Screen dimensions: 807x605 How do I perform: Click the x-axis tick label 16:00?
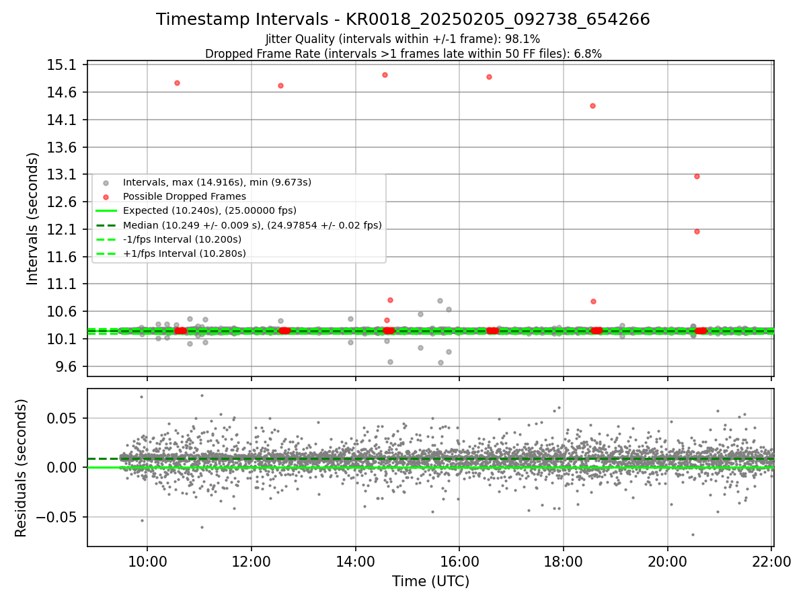[x=459, y=563]
